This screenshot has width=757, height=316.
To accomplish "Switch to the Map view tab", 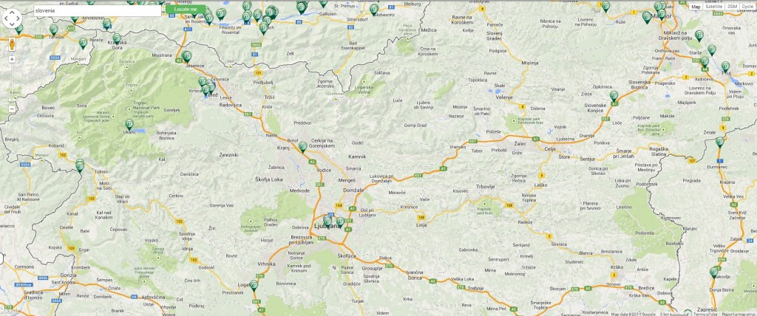I will (x=696, y=7).
